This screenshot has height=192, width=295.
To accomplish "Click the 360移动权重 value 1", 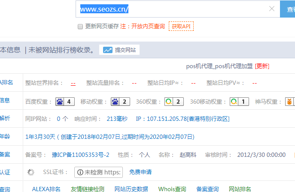I will point(243,102).
